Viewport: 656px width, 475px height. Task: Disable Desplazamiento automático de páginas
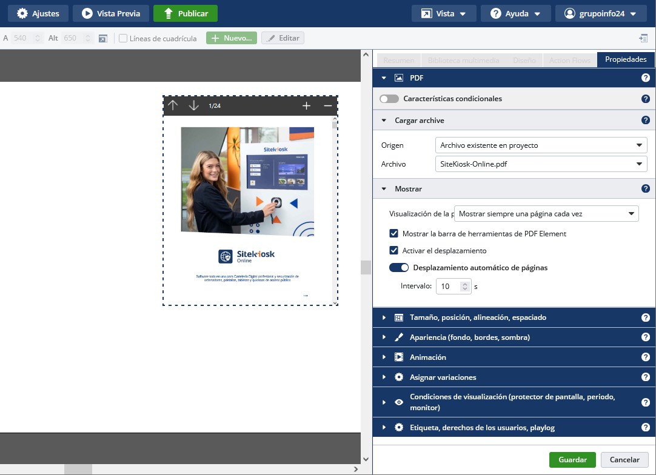[399, 268]
